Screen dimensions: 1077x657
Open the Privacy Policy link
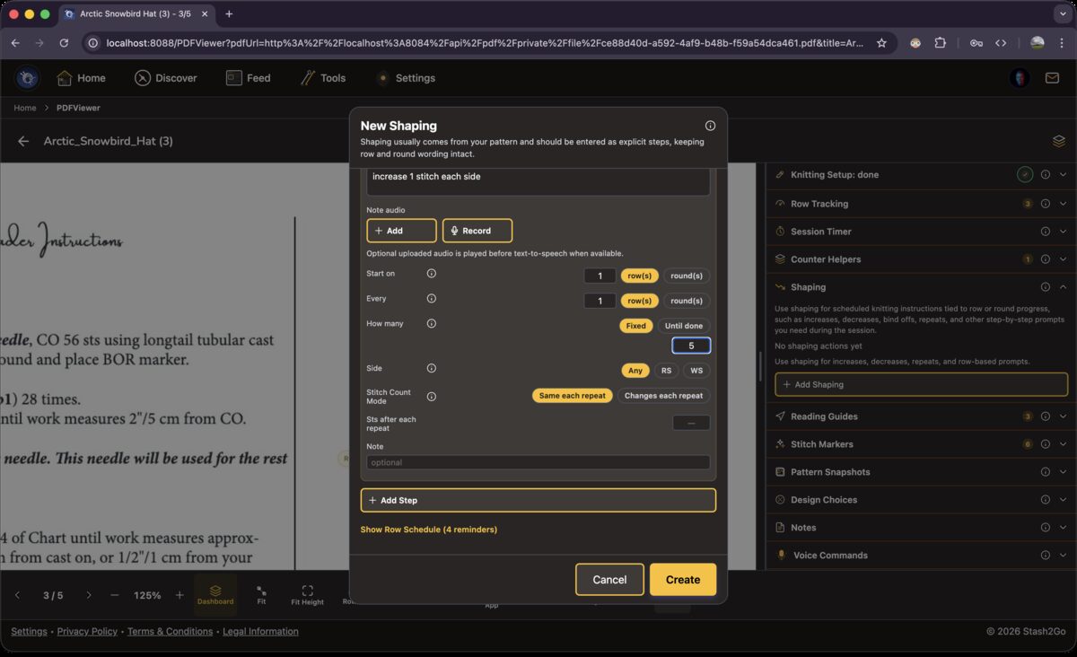click(x=87, y=631)
